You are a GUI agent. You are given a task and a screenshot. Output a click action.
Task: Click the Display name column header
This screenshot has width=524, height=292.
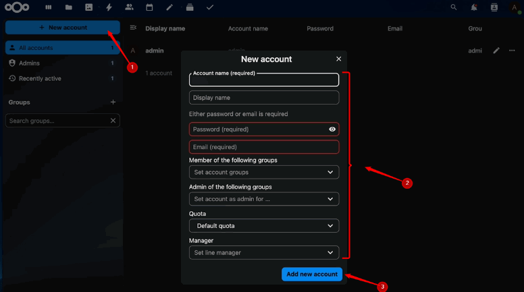165,28
